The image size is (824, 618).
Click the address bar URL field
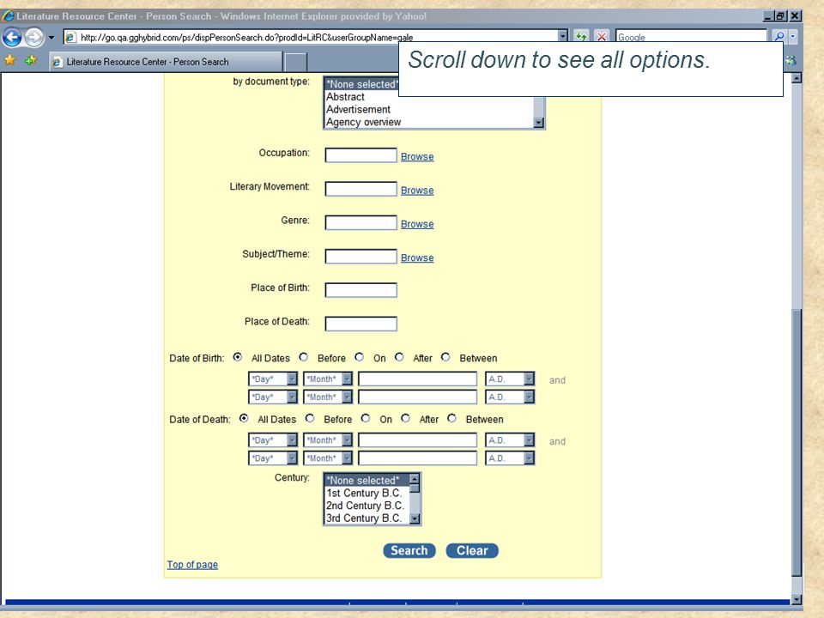315,37
